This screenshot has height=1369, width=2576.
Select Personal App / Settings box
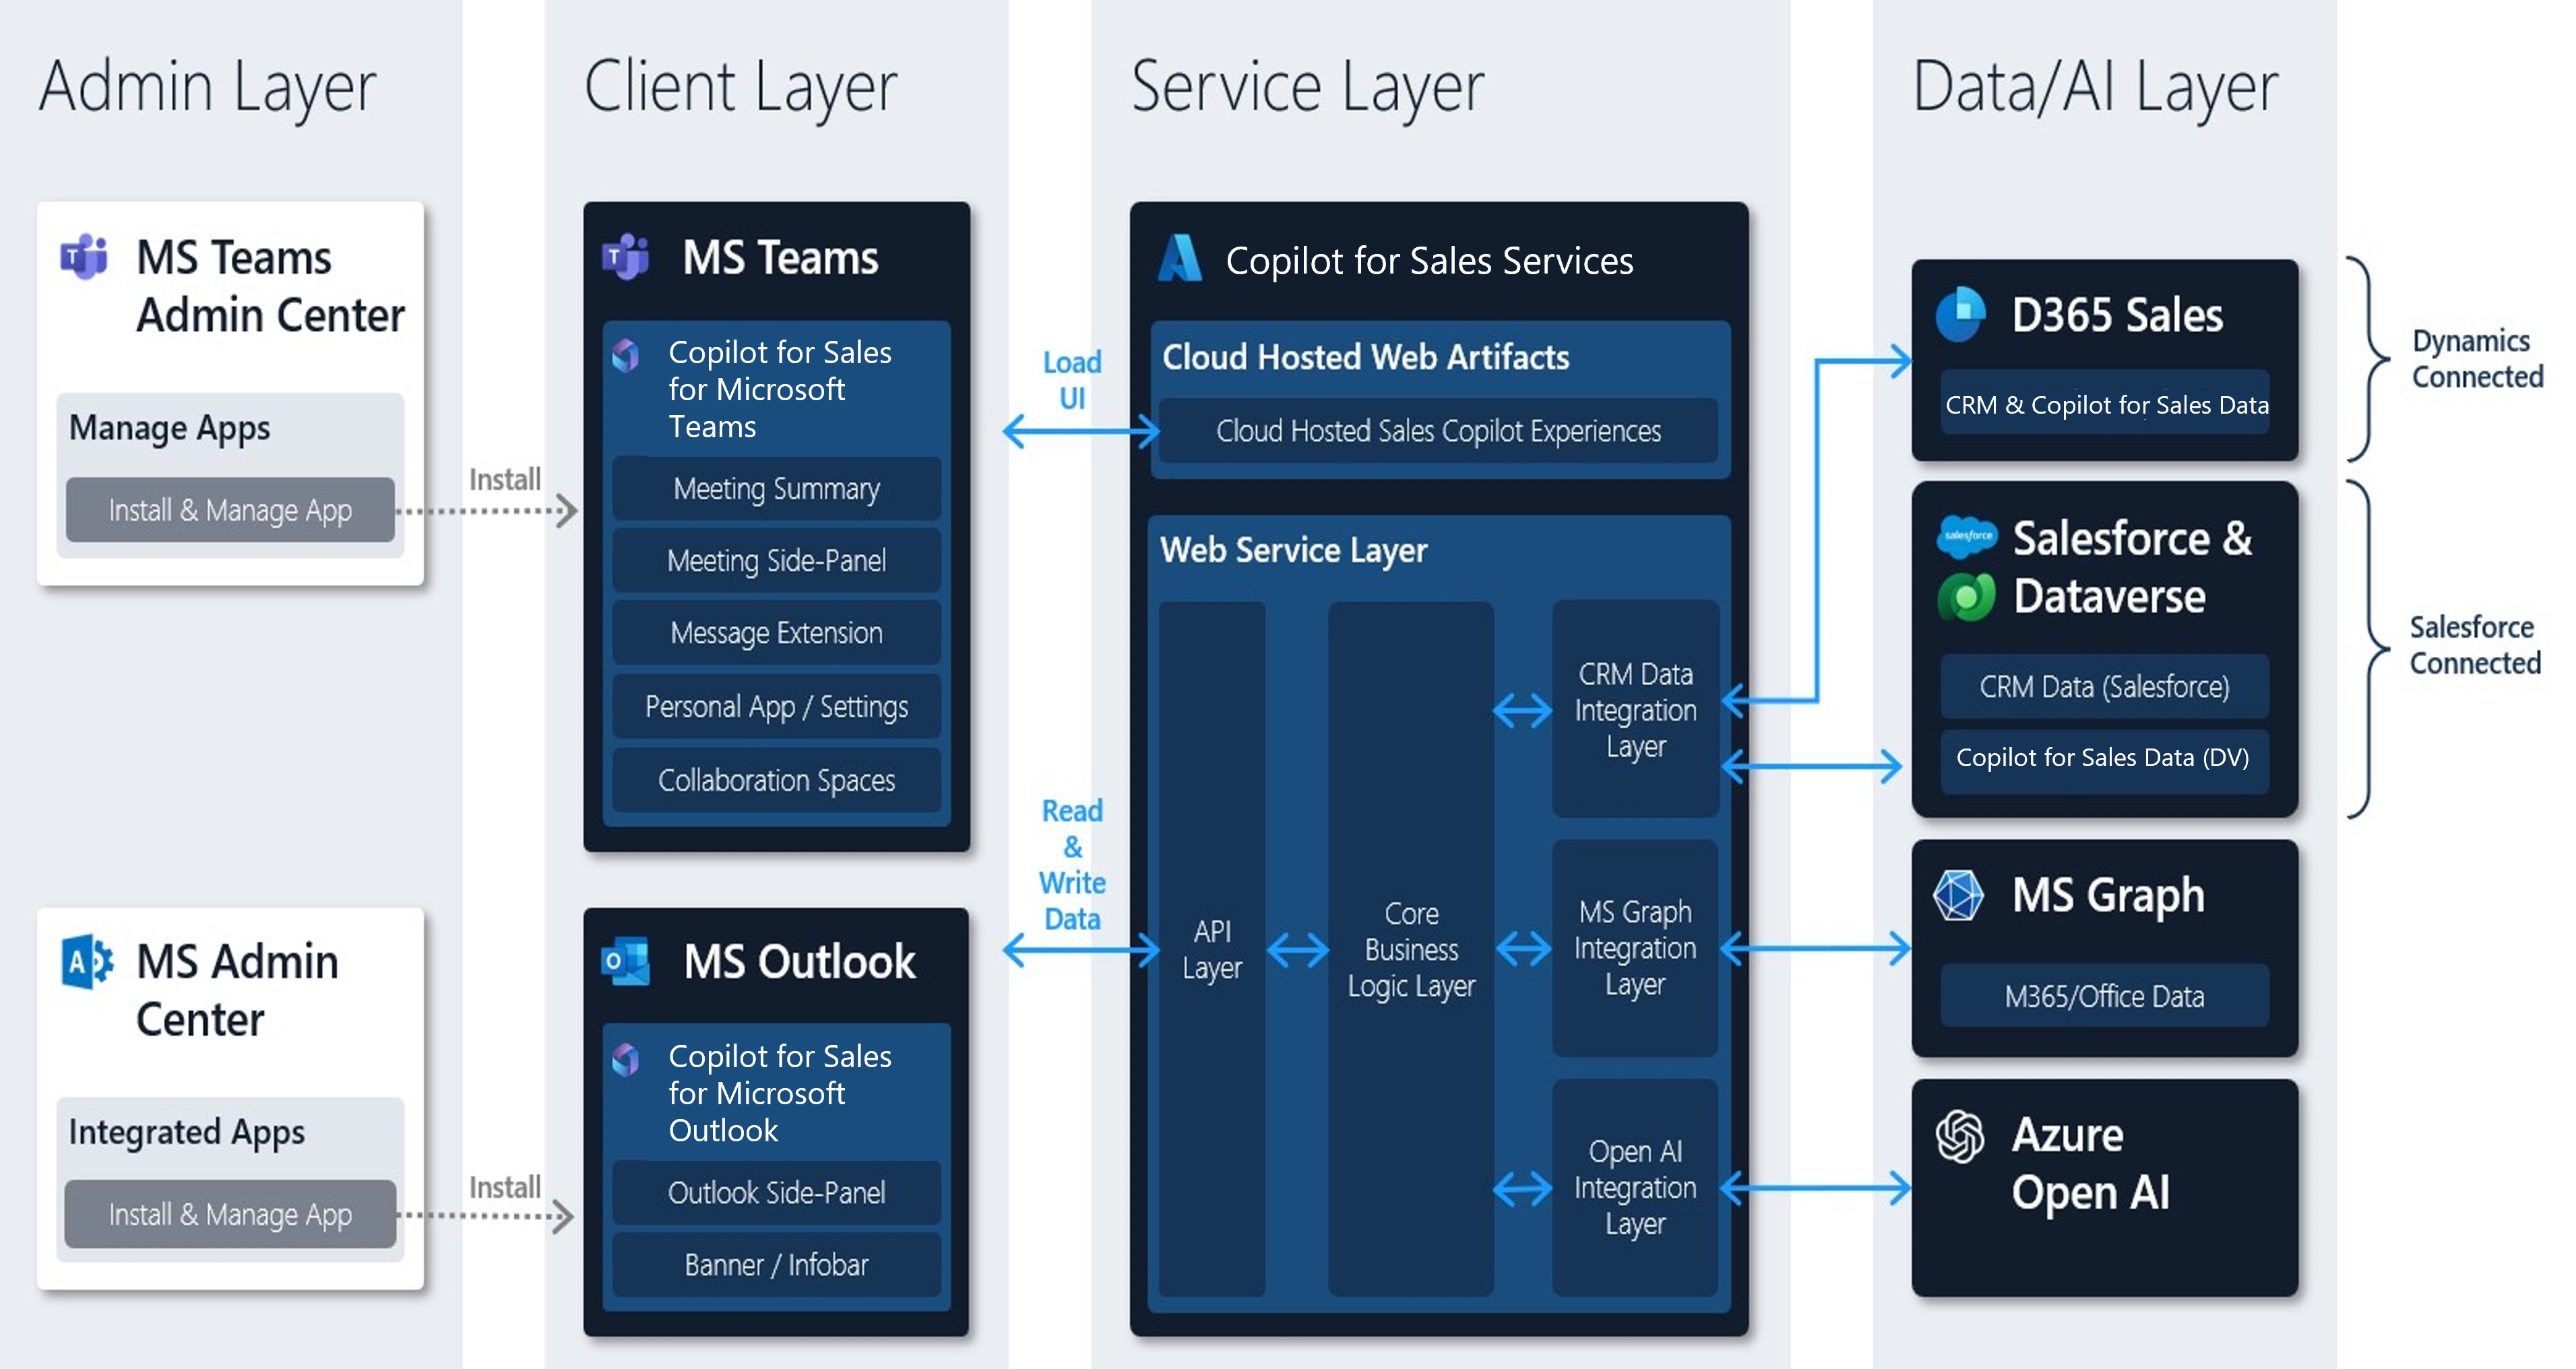[x=777, y=706]
